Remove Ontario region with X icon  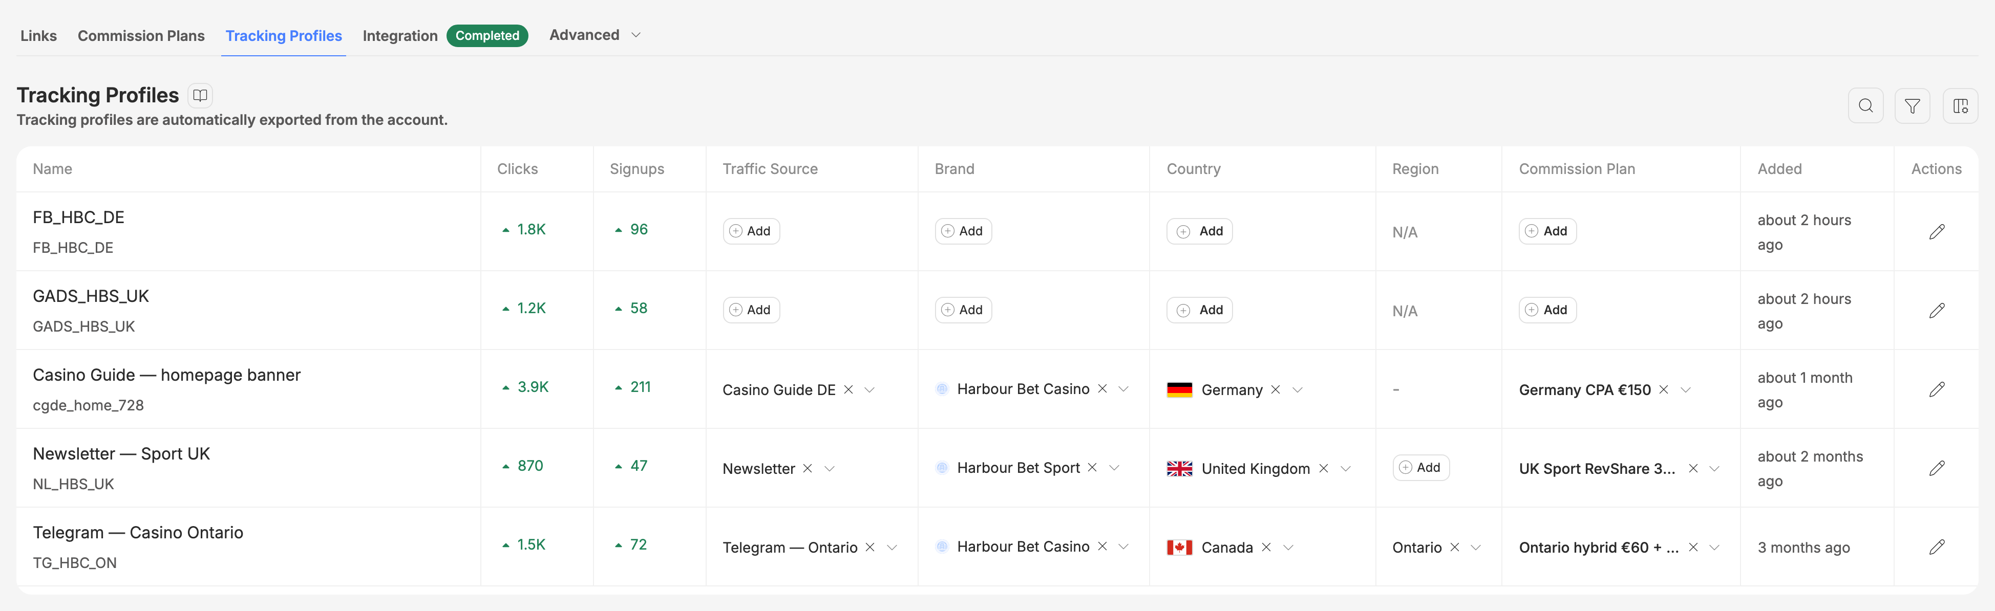[1454, 548]
